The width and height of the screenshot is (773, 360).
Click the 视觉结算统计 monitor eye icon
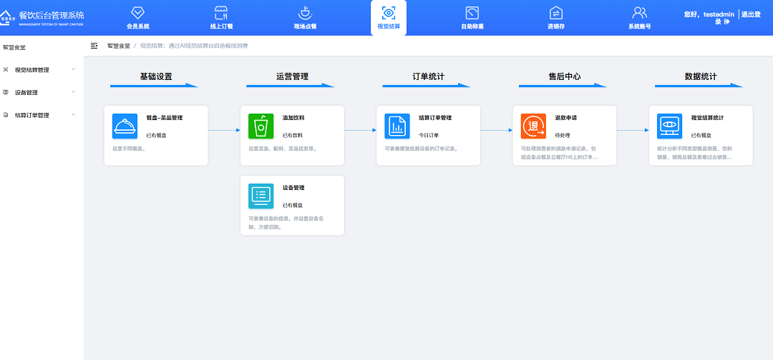(x=669, y=126)
